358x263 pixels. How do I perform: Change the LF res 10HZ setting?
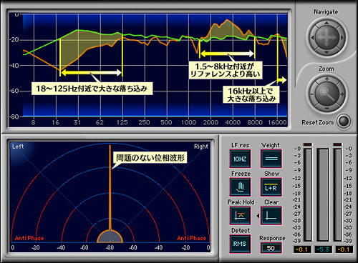pyautogui.click(x=240, y=159)
